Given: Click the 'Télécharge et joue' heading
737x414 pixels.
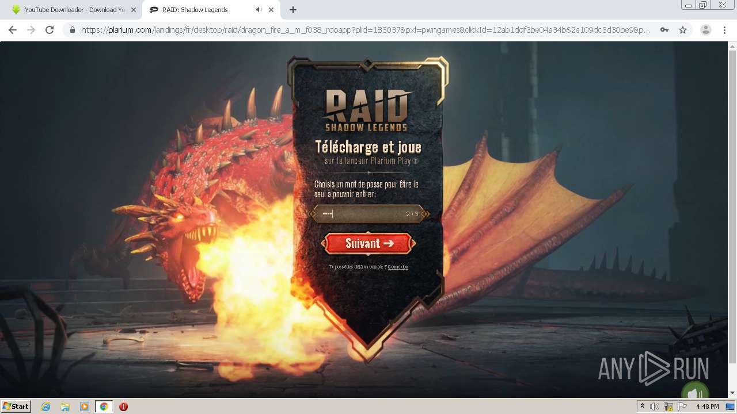Looking at the screenshot, I should (x=368, y=147).
